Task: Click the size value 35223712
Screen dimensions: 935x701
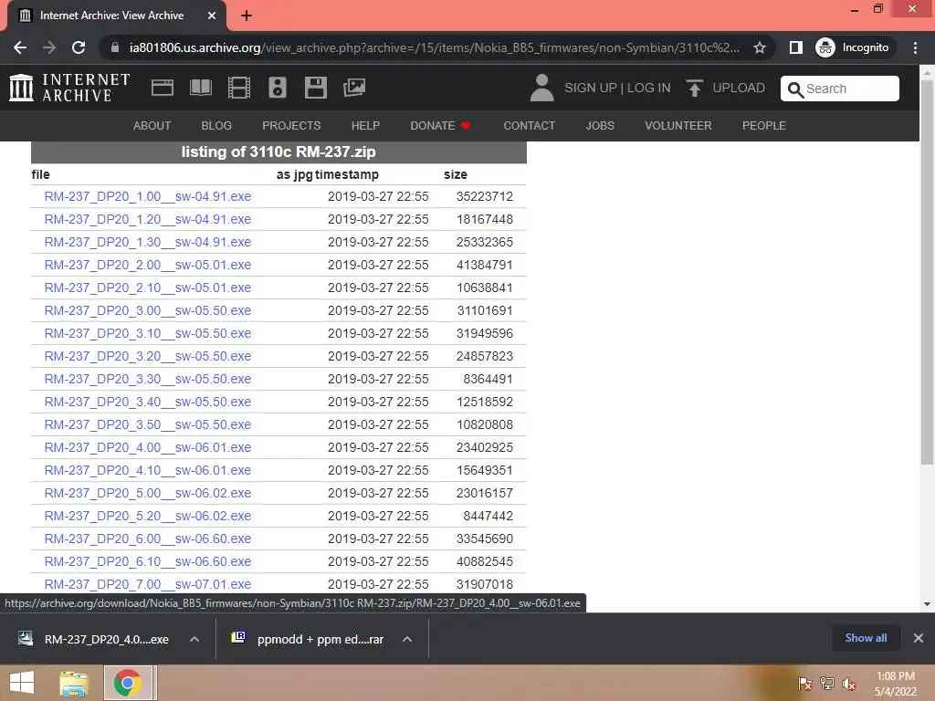Action: [x=484, y=196]
